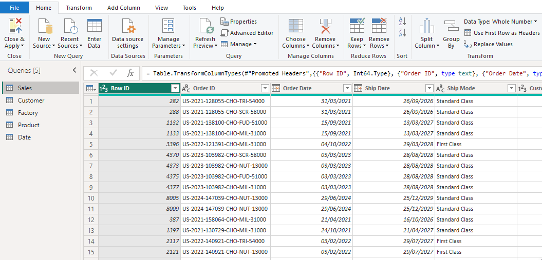The height and width of the screenshot is (260, 542).
Task: Click the Choose Columns icon
Action: pyautogui.click(x=295, y=26)
